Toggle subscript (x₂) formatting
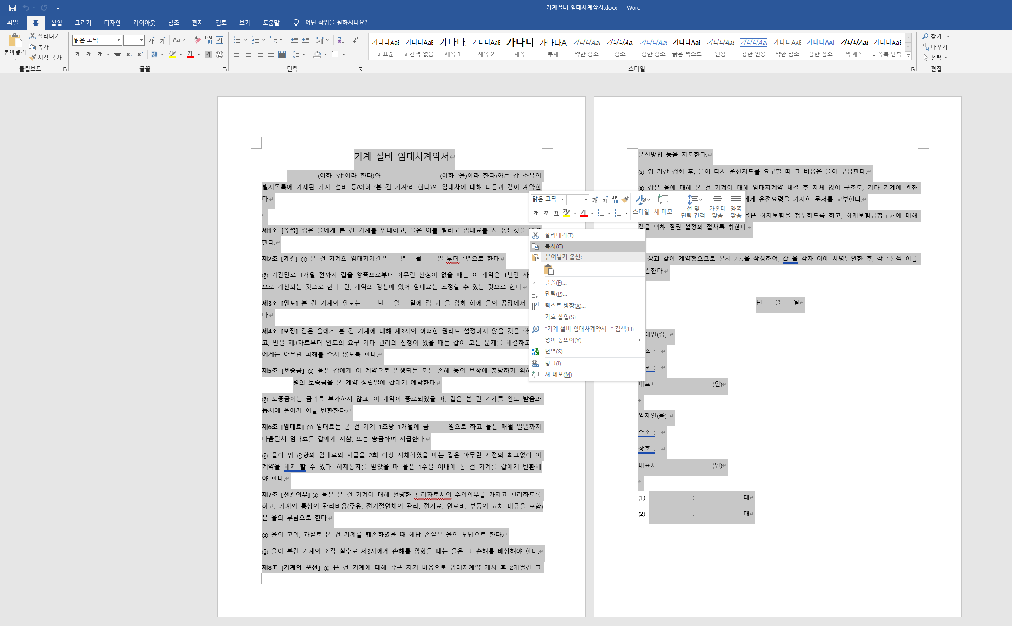The image size is (1012, 626). [129, 54]
